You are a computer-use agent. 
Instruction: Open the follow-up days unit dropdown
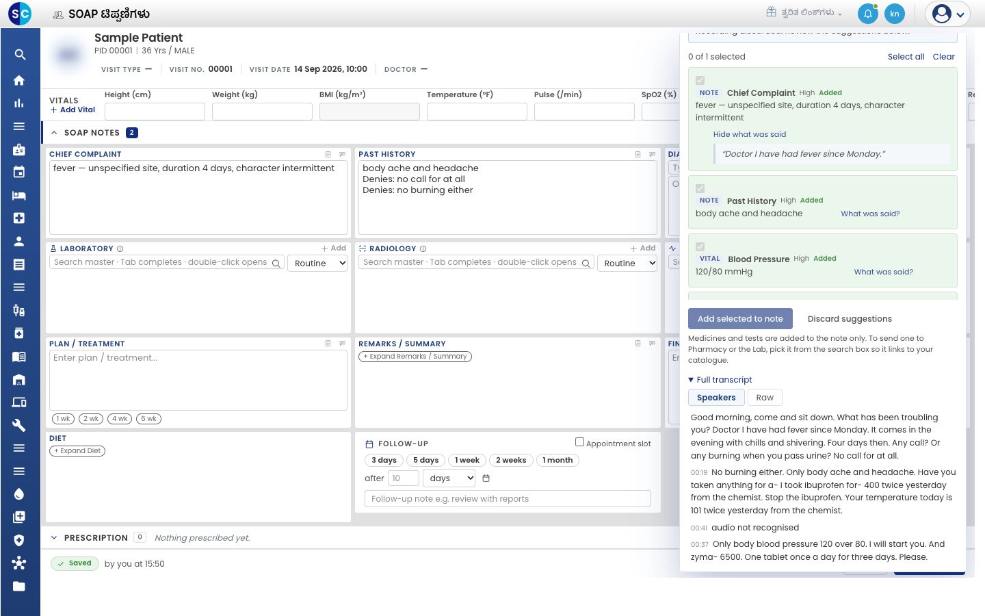click(x=449, y=478)
